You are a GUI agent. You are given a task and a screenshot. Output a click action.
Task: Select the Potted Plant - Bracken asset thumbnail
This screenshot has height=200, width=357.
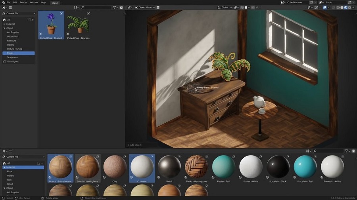click(x=78, y=25)
